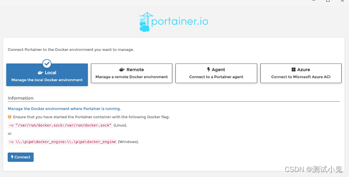Click the '(Linux).' label
Screen dimensions: 349x177
(x=120, y=125)
